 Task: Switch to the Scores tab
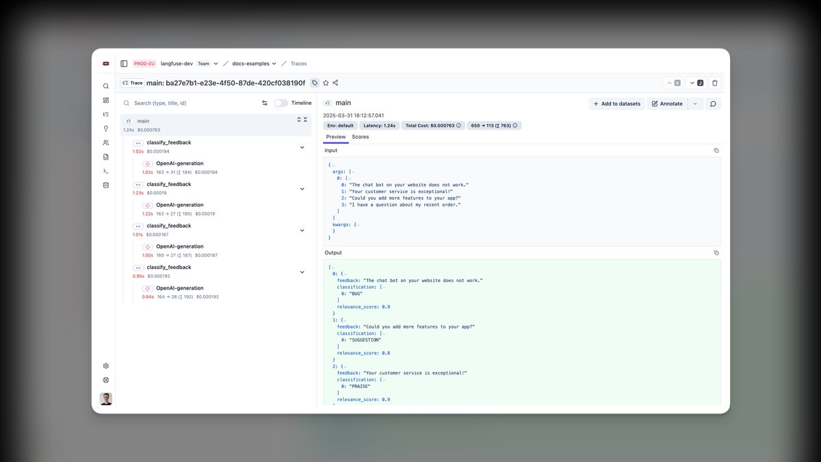pyautogui.click(x=361, y=137)
